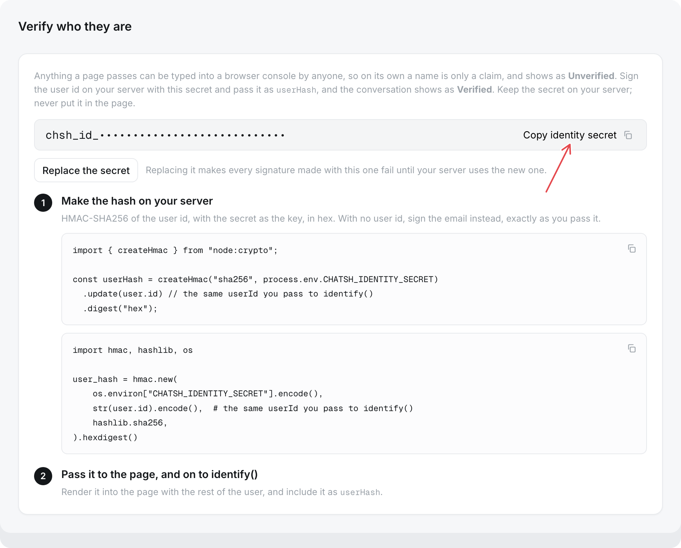
Task: Click the Copy identity secret label
Action: coord(570,135)
